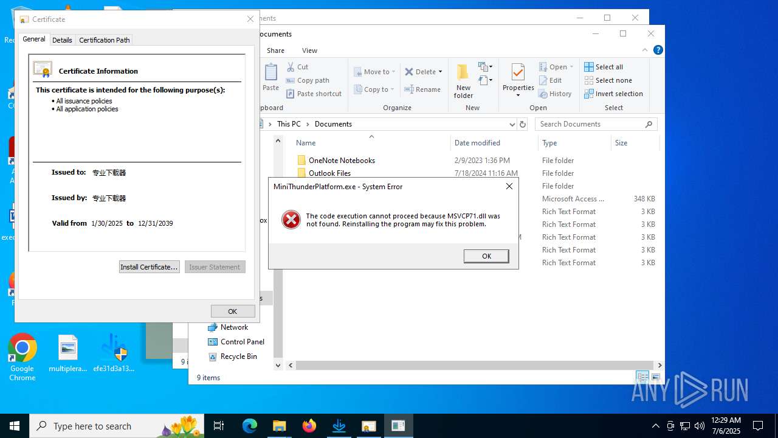Open the View ribbon tab in Explorer

pyautogui.click(x=309, y=50)
